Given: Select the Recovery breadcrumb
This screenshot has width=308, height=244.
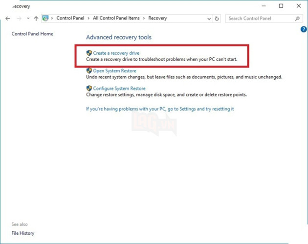Looking at the screenshot, I should [157, 18].
